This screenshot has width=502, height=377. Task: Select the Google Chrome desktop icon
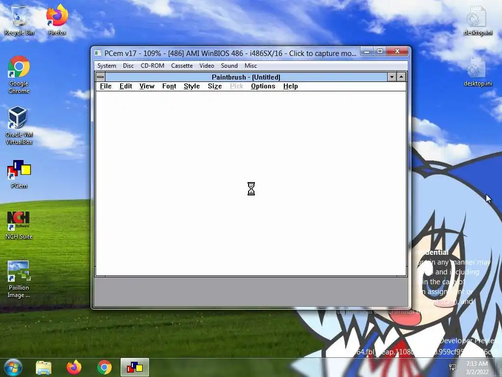pyautogui.click(x=19, y=75)
